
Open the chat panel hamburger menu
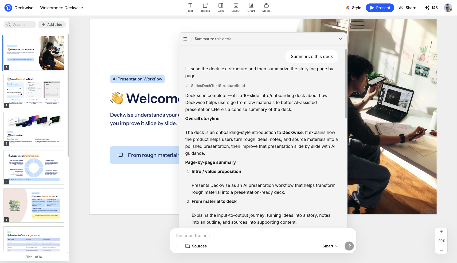pos(185,39)
